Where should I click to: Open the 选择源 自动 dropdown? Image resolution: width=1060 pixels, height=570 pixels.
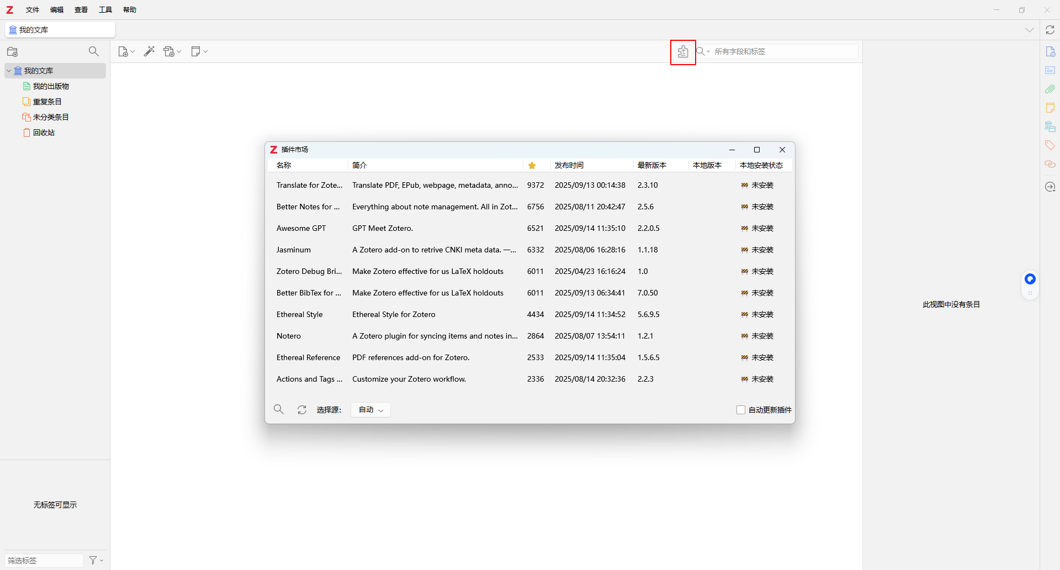[371, 410]
